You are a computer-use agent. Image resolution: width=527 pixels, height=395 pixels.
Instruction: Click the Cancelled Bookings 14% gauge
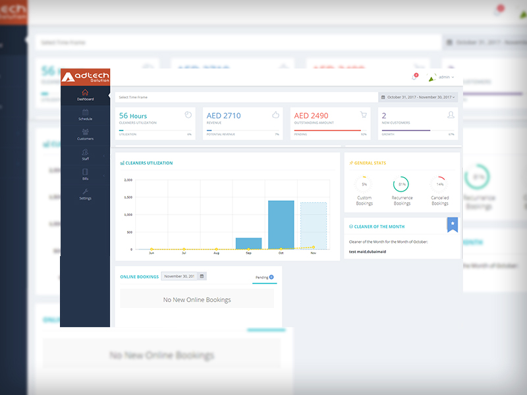click(x=439, y=184)
